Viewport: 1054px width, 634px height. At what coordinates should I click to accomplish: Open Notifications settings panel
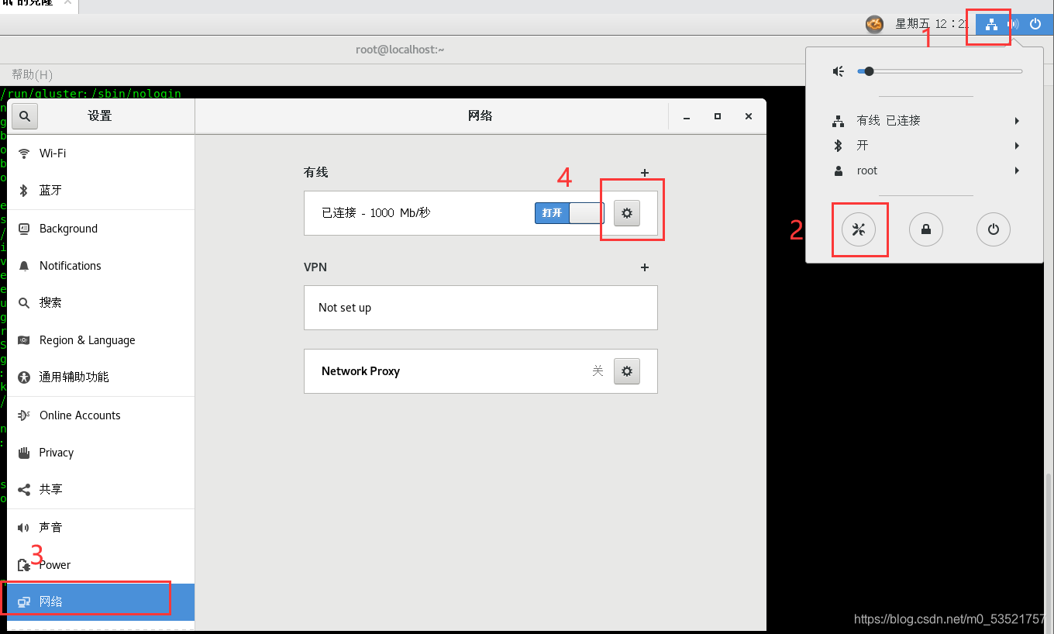tap(101, 266)
